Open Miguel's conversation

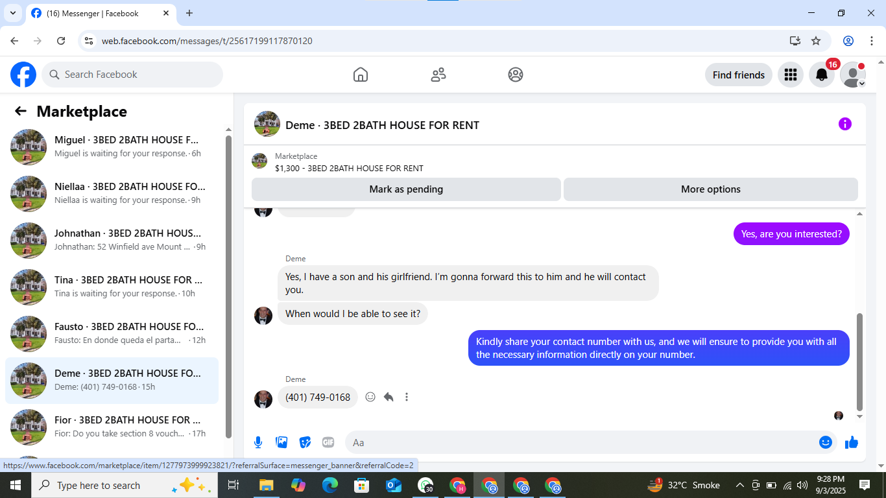pyautogui.click(x=112, y=147)
